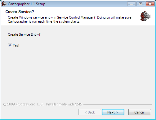The height and width of the screenshot is (120, 156).
Task: Go back using the < Back button
Action: [90, 112]
